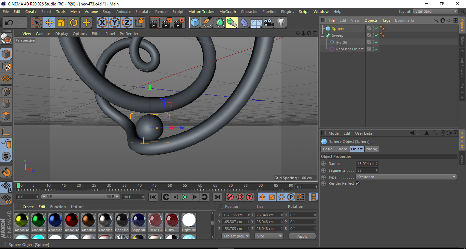Image resolution: width=466 pixels, height=249 pixels.
Task: Select NeoKnot Object in the tree
Action: (x=349, y=49)
